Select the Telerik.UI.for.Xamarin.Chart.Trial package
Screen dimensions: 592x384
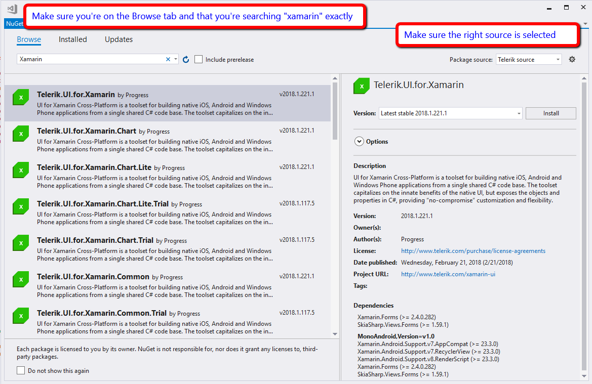point(167,249)
